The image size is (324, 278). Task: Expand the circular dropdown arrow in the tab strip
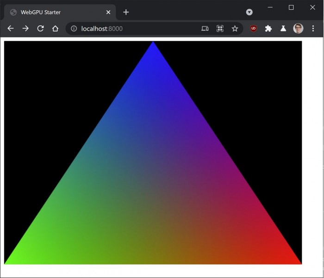point(249,12)
